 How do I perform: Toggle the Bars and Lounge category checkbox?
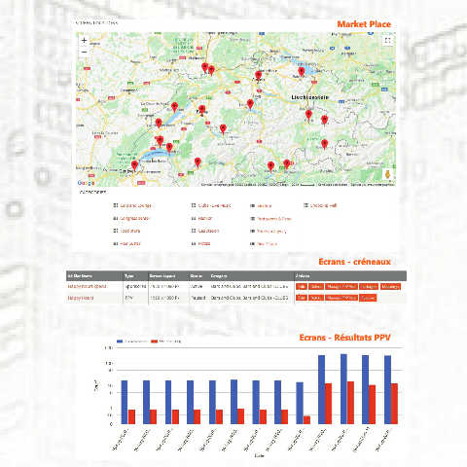coord(115,205)
